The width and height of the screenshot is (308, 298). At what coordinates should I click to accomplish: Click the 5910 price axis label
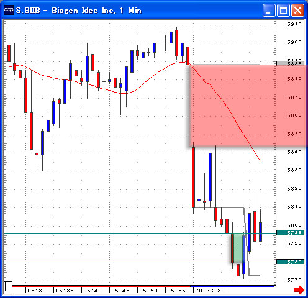294,24
